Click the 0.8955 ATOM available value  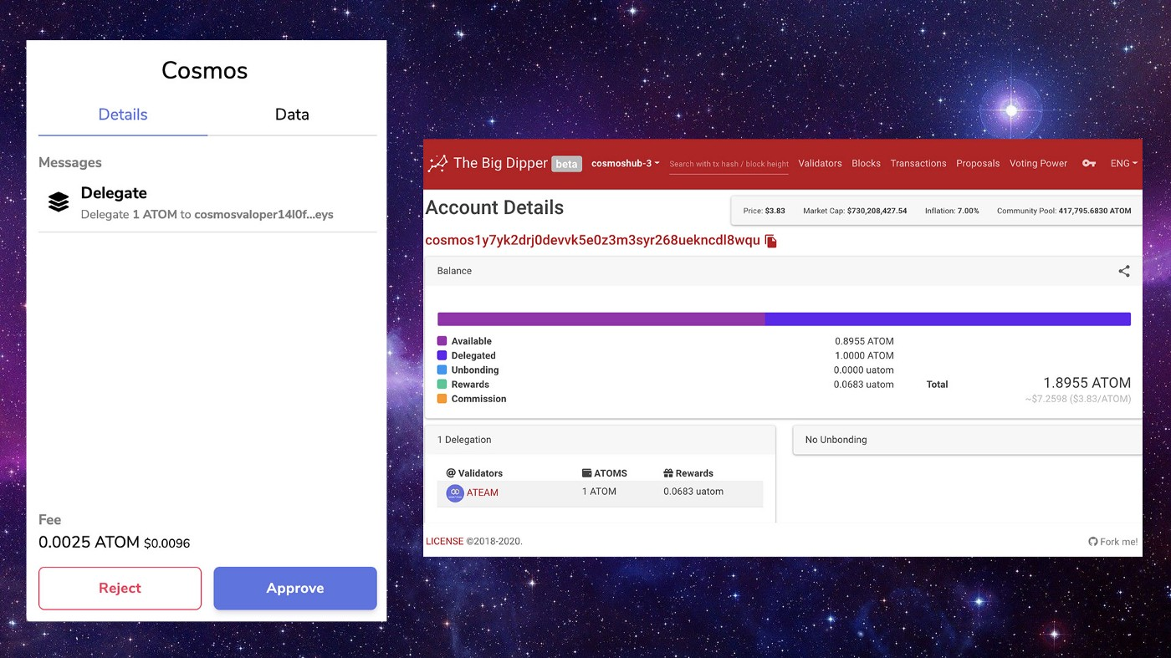pyautogui.click(x=864, y=341)
